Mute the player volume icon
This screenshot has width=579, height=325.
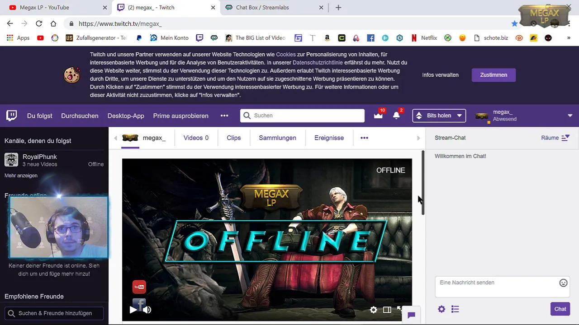[x=147, y=310]
